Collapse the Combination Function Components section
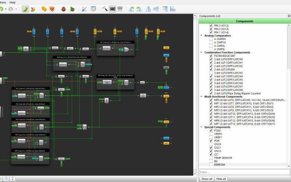 [x=201, y=52]
